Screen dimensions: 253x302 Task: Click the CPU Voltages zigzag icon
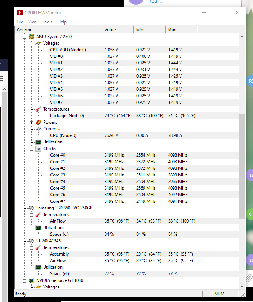click(x=38, y=43)
